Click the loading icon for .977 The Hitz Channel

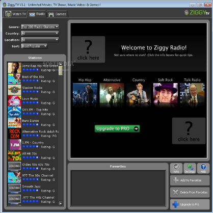click(x=14, y=199)
